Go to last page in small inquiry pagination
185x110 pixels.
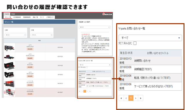tap(90, 91)
